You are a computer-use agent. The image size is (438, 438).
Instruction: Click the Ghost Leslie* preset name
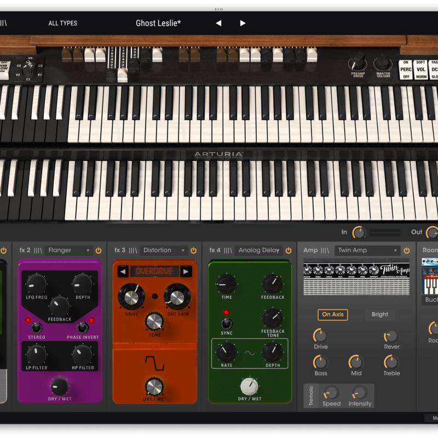coord(158,23)
